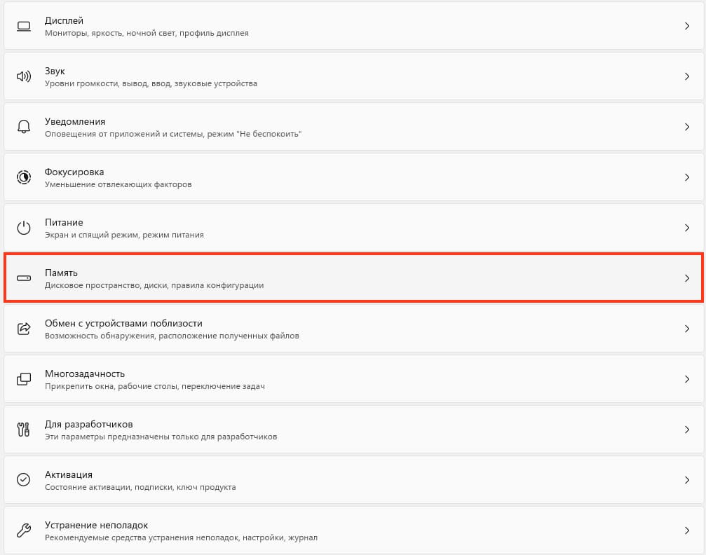
Task: Open Для разработчиков settings title
Action: [89, 424]
